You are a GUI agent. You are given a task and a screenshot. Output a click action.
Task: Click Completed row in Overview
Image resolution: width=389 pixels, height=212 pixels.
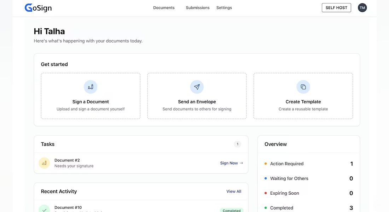pos(309,208)
